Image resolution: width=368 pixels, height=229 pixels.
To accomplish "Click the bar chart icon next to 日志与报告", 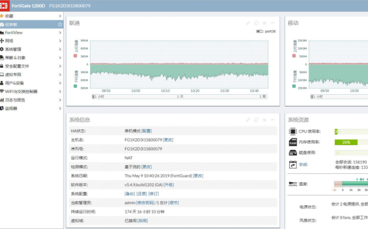I will pyautogui.click(x=2, y=100).
